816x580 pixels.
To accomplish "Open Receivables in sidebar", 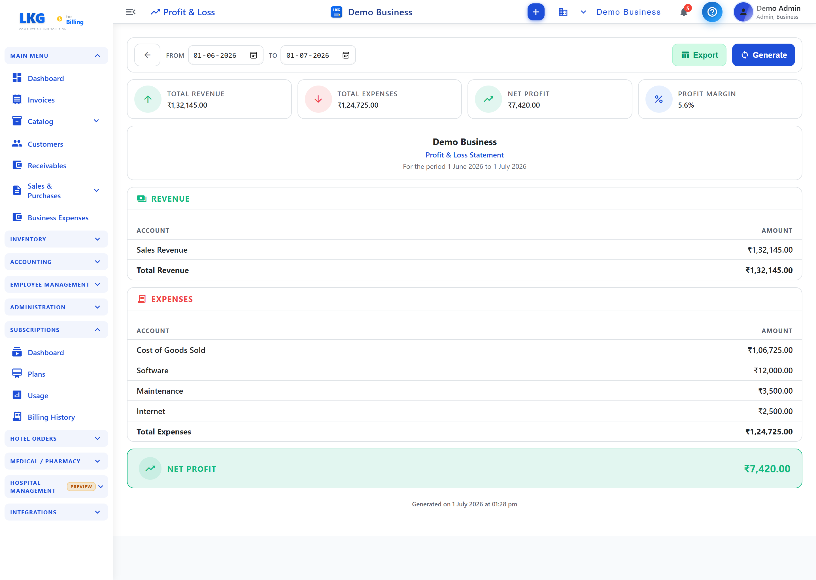I will [x=56, y=165].
